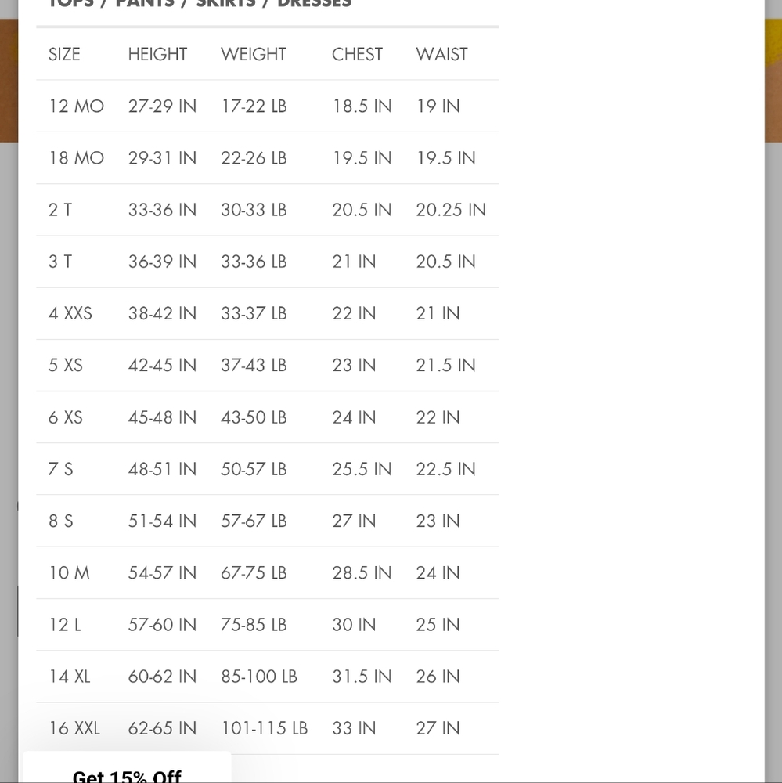Click the CHEST column header
The width and height of the screenshot is (782, 783).
pos(357,54)
